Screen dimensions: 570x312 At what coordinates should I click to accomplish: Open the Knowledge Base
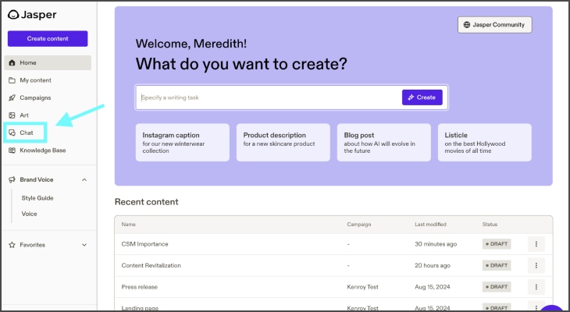(x=42, y=151)
